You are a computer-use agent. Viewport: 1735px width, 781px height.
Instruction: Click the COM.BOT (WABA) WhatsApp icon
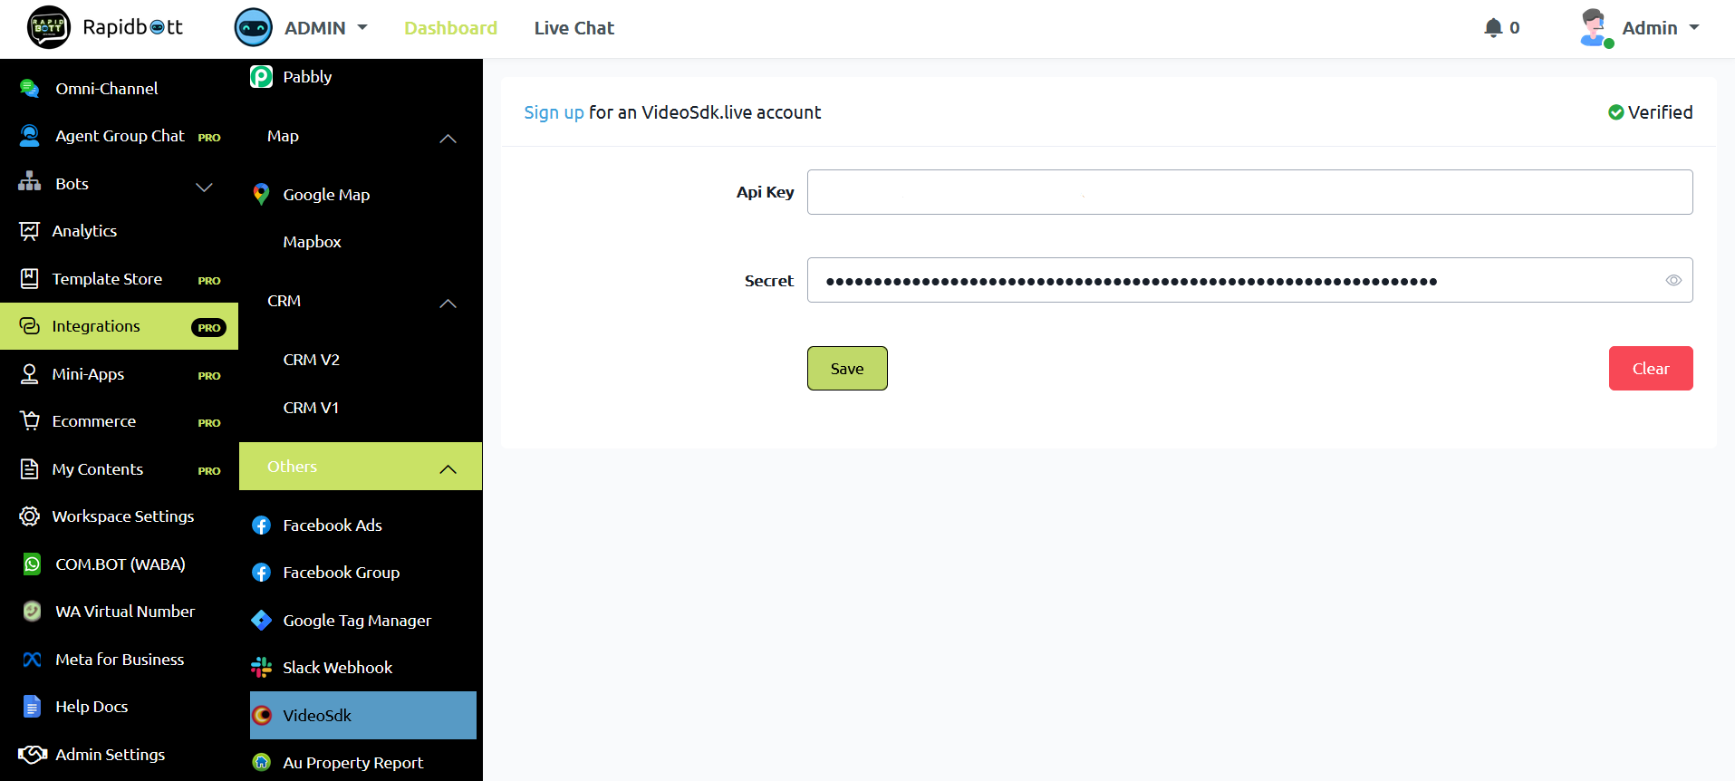click(32, 564)
